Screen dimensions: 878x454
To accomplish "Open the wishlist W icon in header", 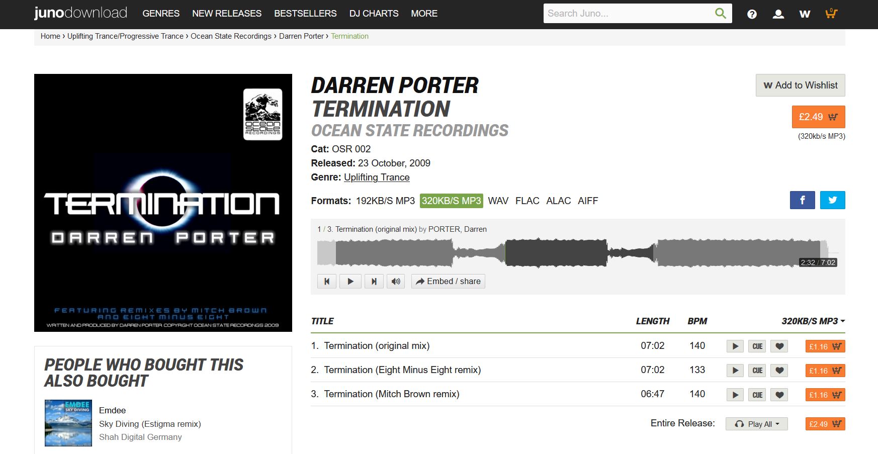I will pos(805,14).
